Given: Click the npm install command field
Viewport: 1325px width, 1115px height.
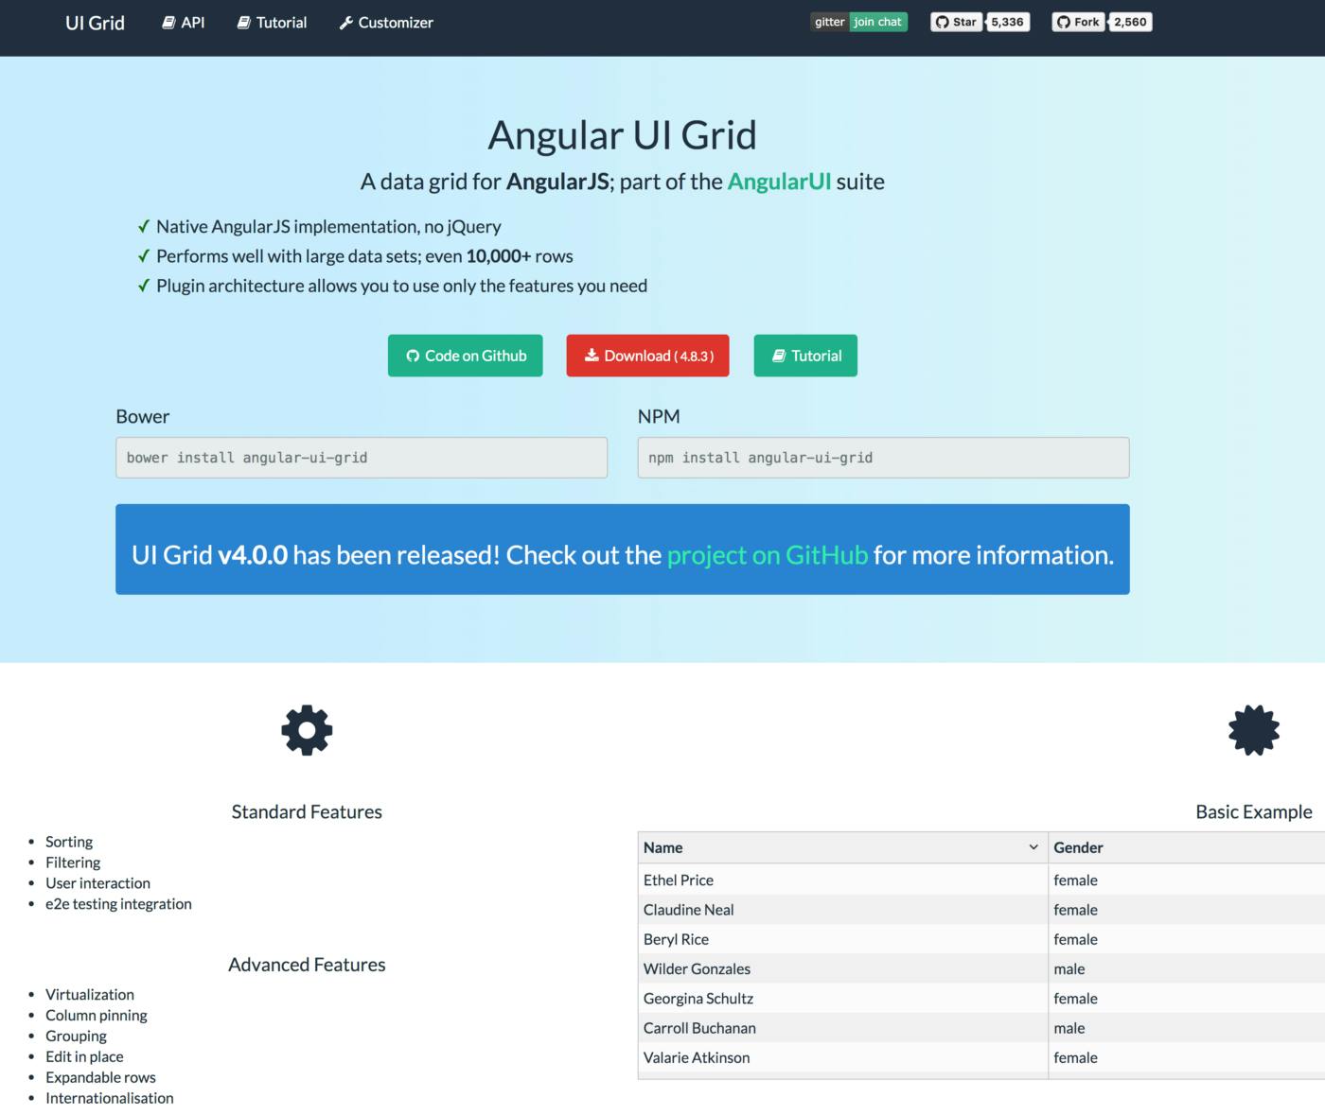Looking at the screenshot, I should [x=883, y=458].
